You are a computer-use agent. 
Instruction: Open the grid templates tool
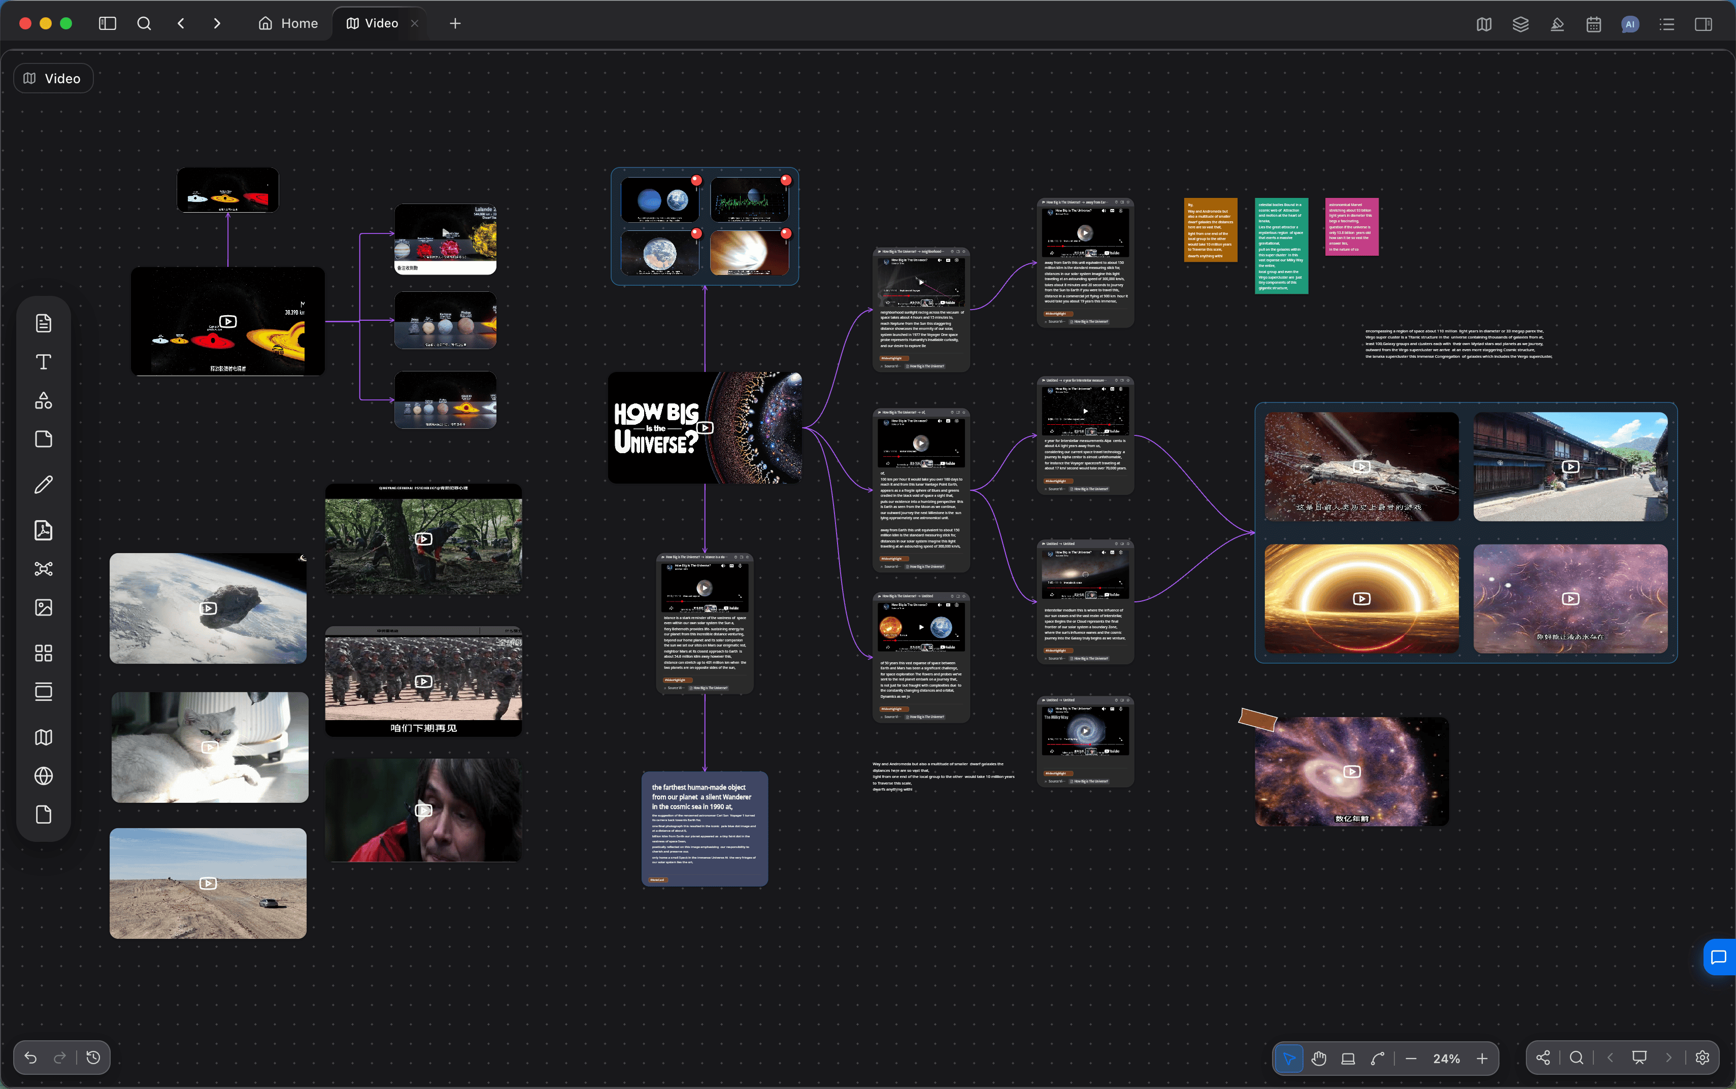(x=43, y=653)
